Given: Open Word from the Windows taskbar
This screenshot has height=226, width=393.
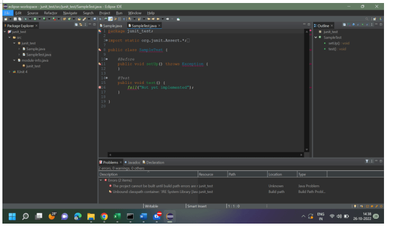Looking at the screenshot, I should (143, 216).
